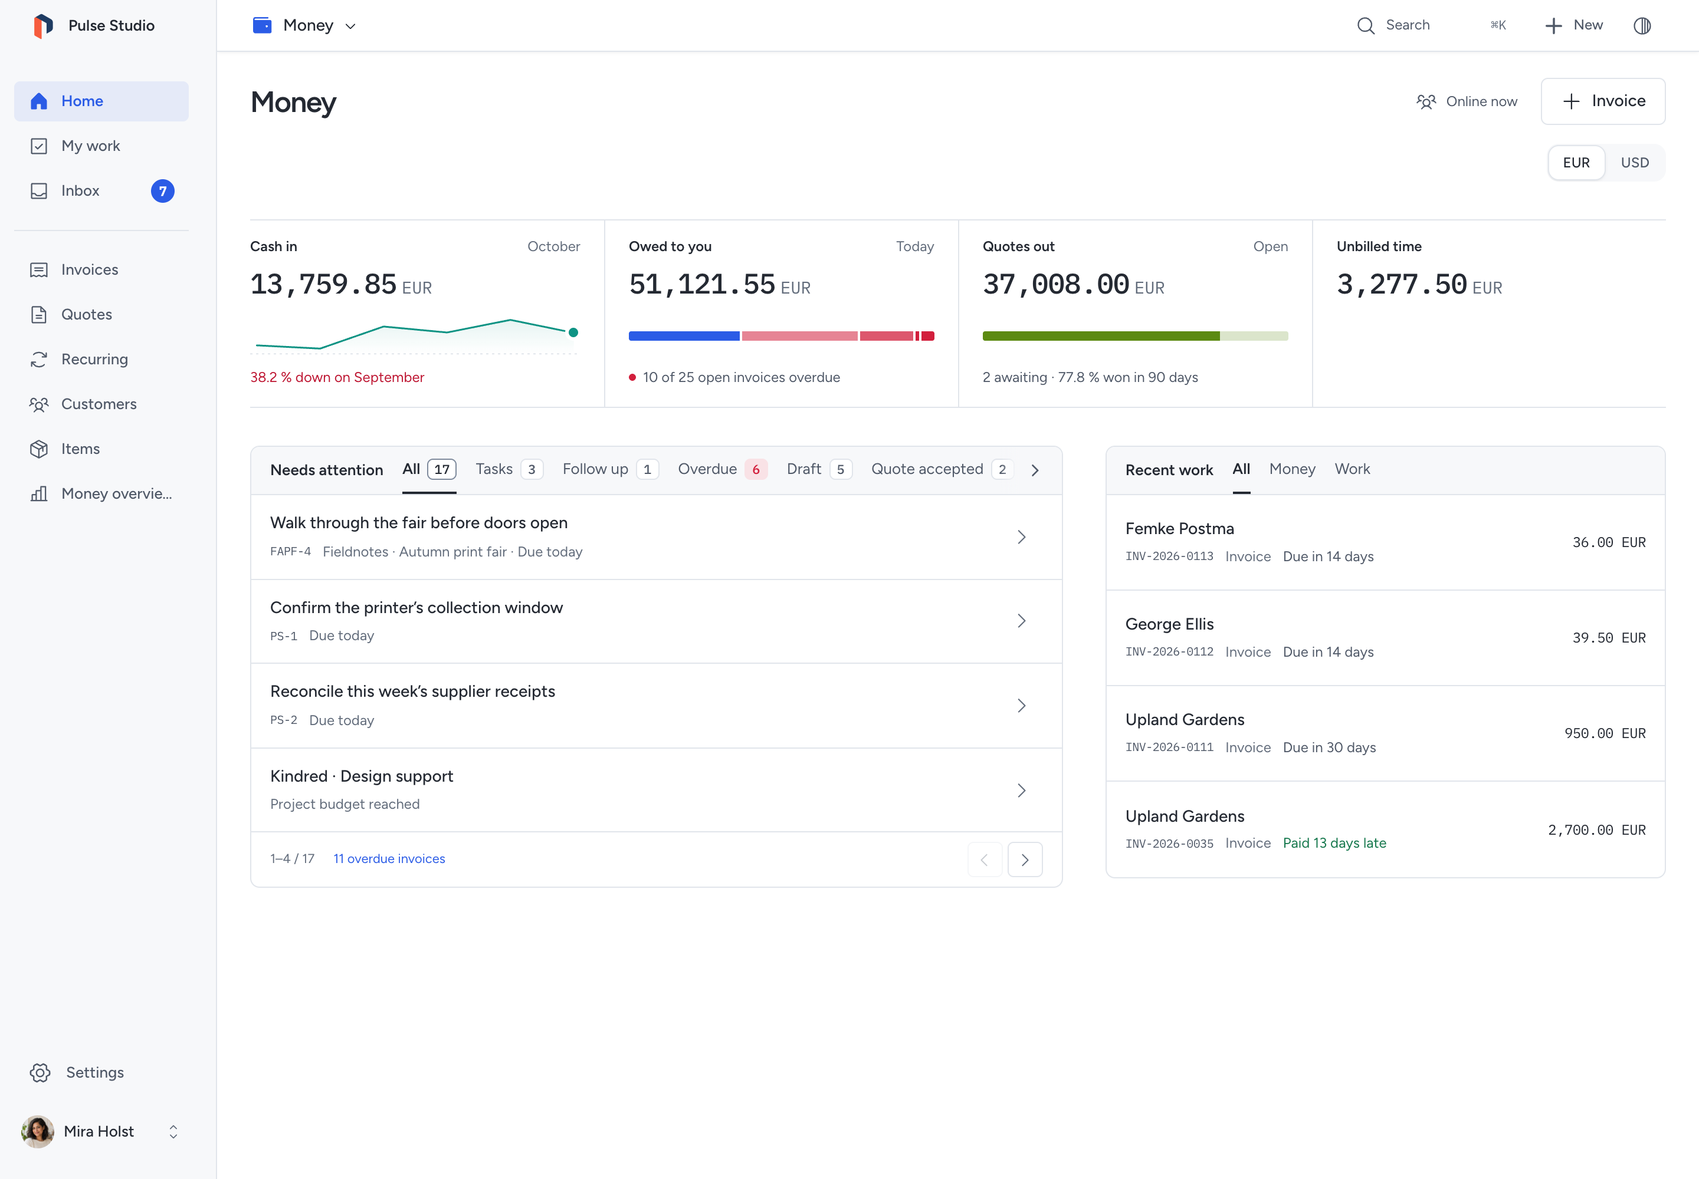
Task: Click the Inbox tray icon
Action: 39,192
